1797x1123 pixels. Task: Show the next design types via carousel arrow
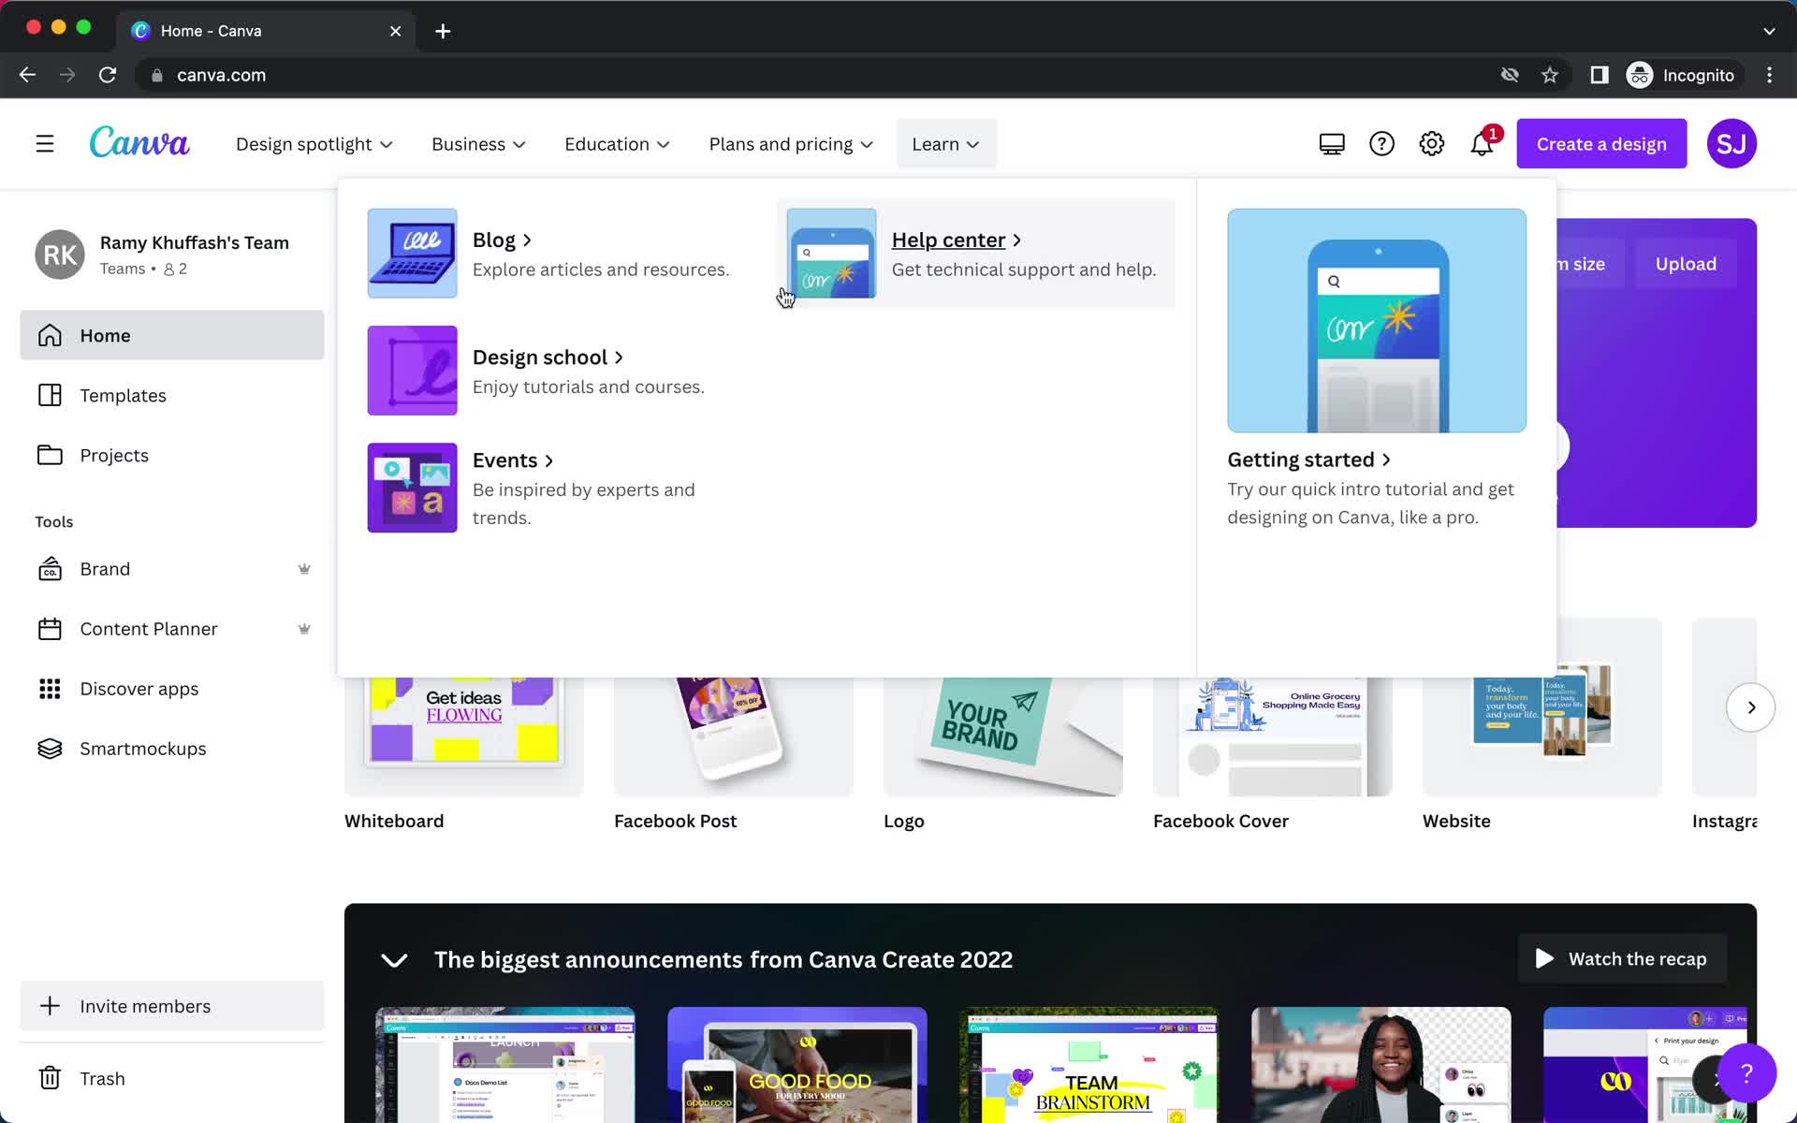point(1750,707)
